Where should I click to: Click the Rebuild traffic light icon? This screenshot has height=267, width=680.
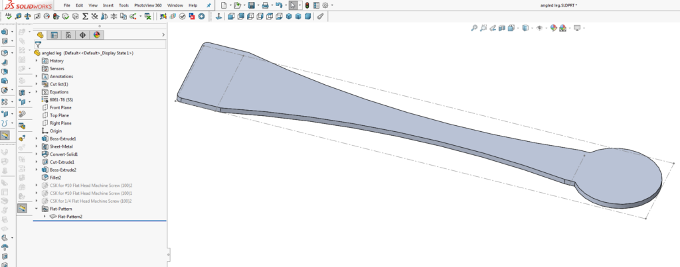[307, 5]
